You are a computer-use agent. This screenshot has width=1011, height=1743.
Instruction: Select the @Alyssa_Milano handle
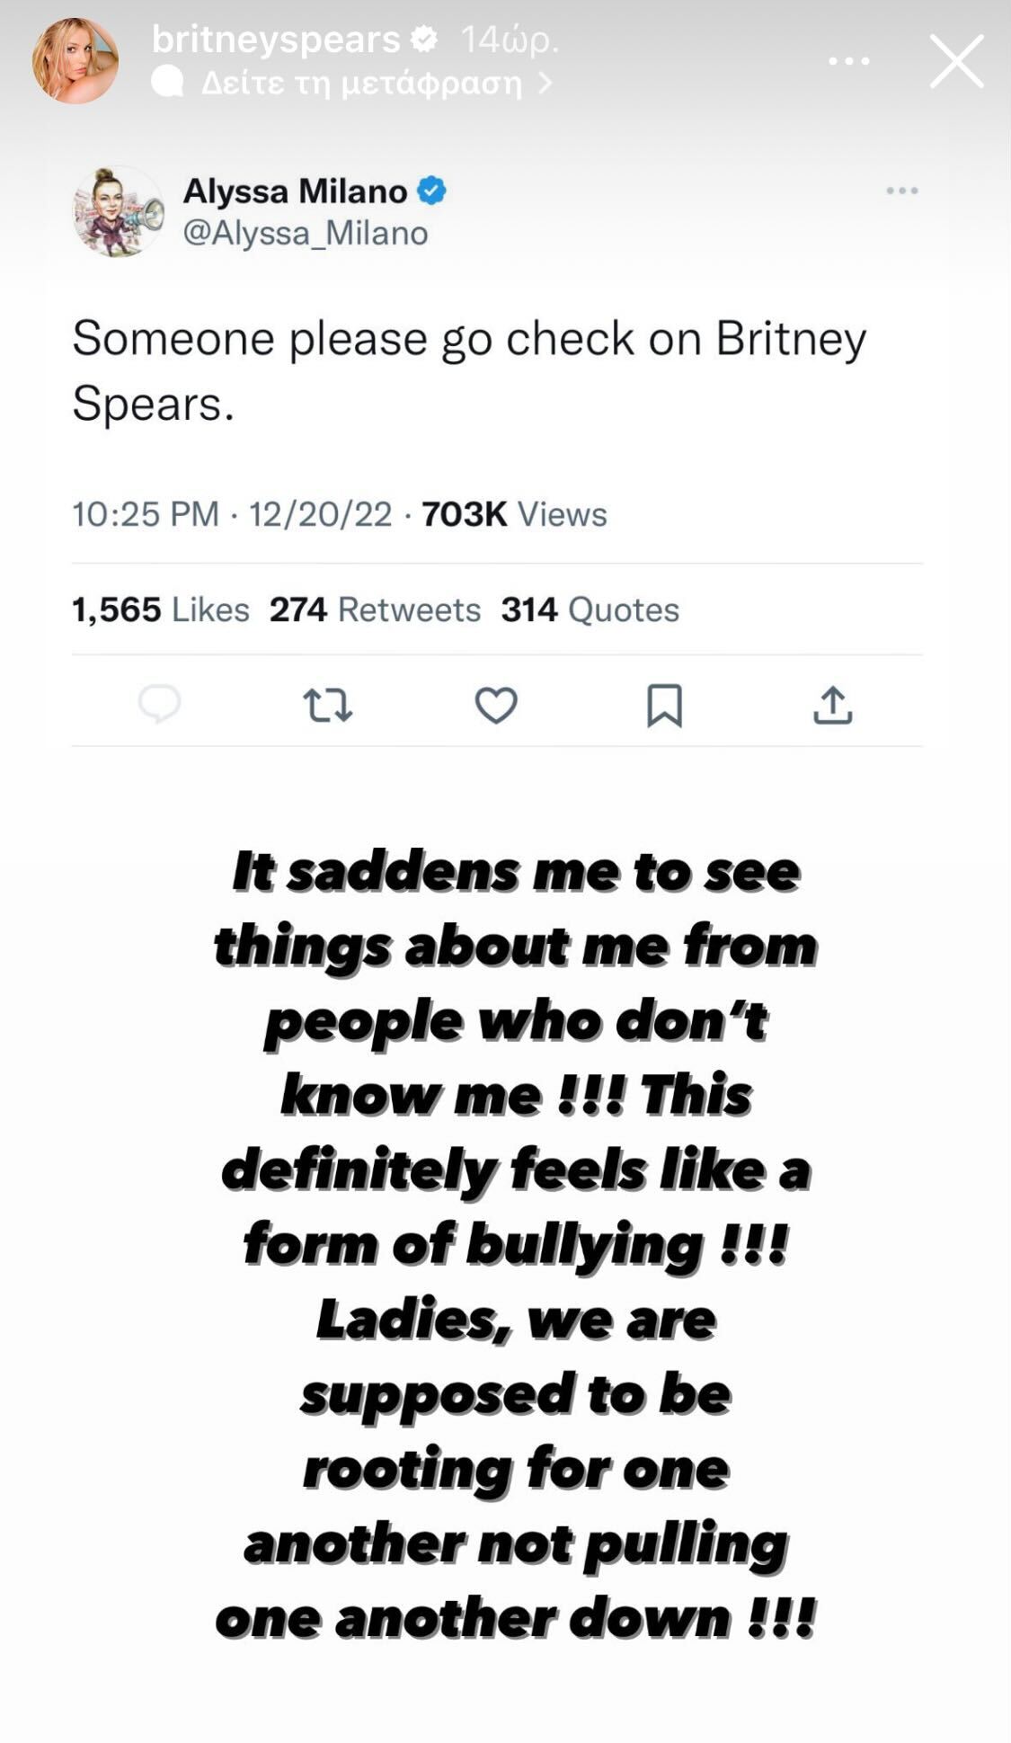[x=306, y=234]
